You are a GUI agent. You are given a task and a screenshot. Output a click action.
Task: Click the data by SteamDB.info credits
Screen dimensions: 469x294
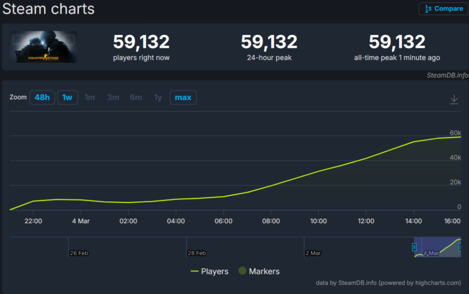(x=388, y=283)
